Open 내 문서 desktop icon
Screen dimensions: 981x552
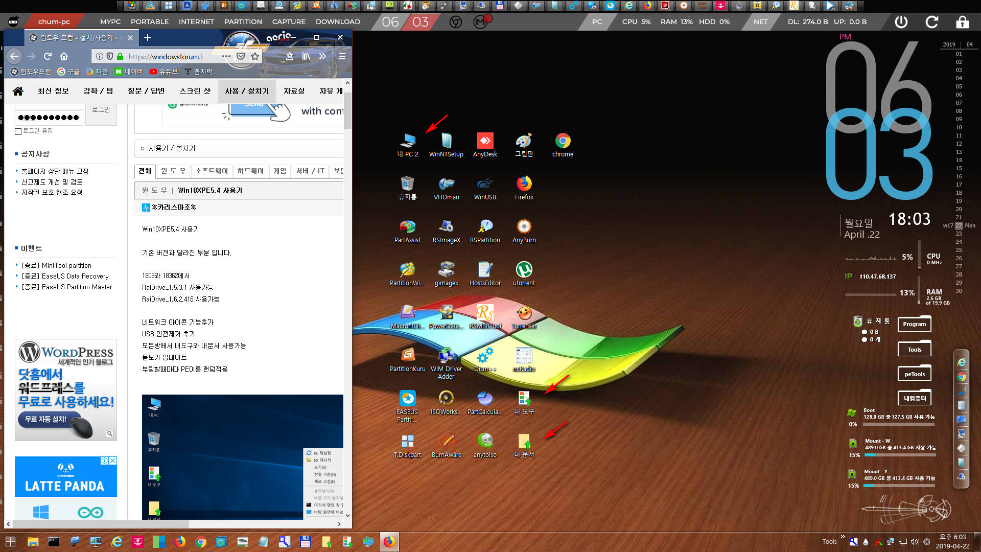(x=524, y=445)
